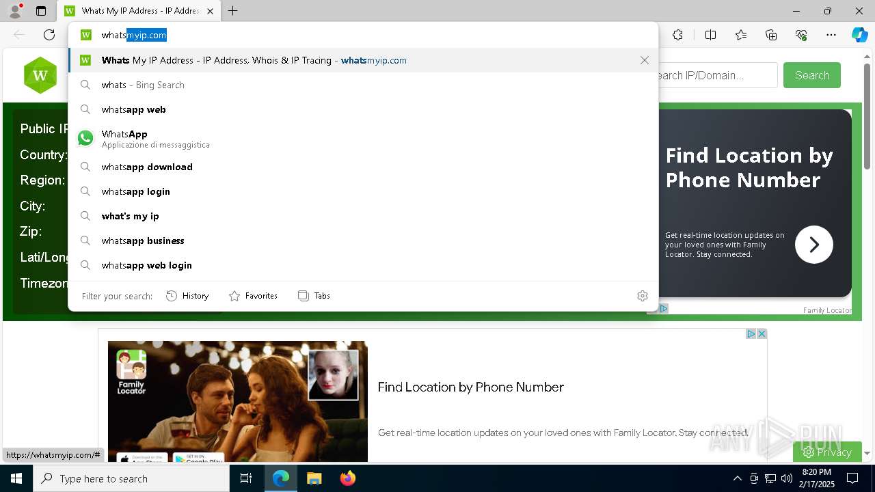Open clock showing 8:20 PM

816,478
